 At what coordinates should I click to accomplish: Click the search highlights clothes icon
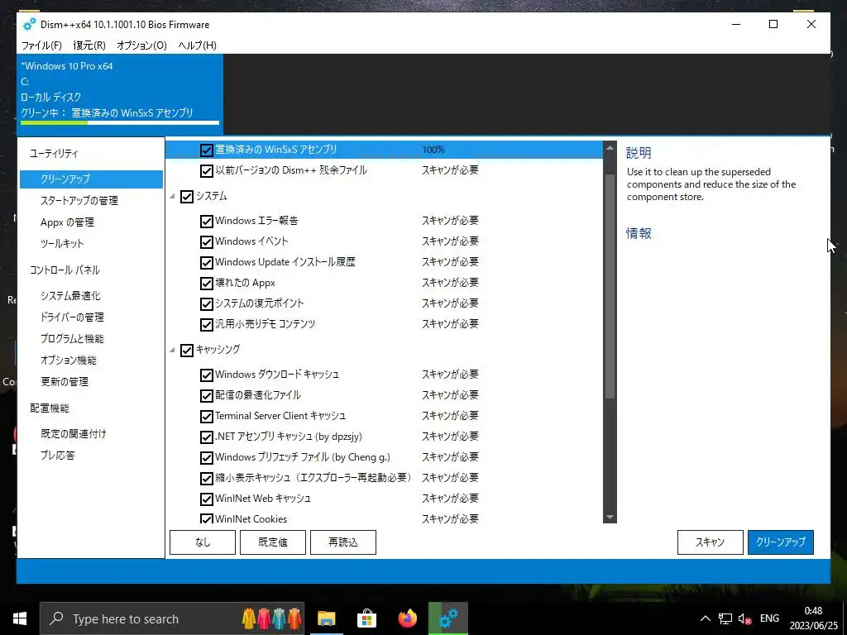[x=271, y=618]
